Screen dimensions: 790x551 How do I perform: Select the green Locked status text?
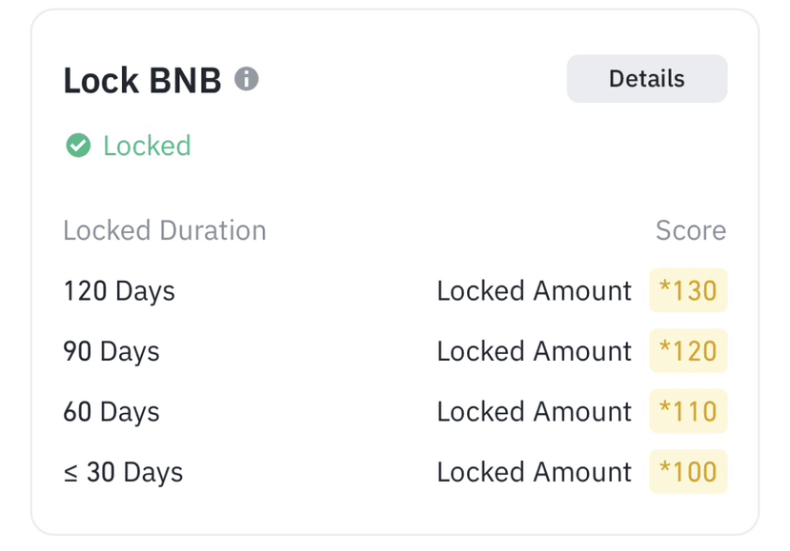point(147,146)
